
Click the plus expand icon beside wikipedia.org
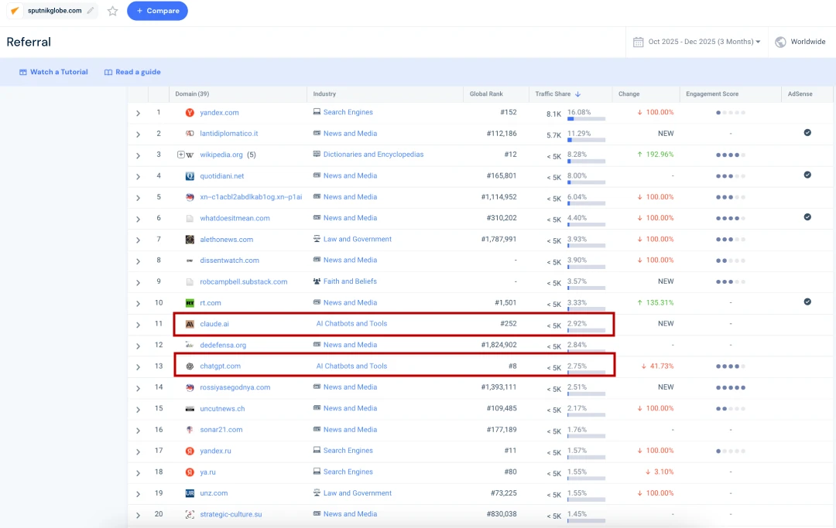coord(181,155)
